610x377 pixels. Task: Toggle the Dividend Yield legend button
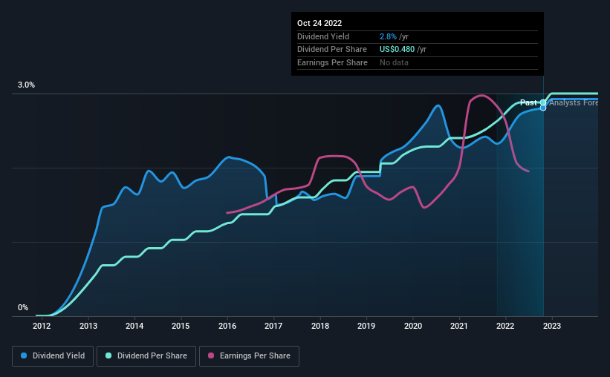(53, 356)
